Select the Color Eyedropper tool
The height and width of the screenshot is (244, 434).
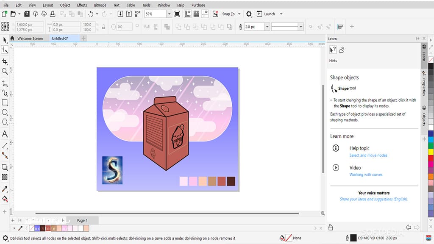tap(5, 189)
